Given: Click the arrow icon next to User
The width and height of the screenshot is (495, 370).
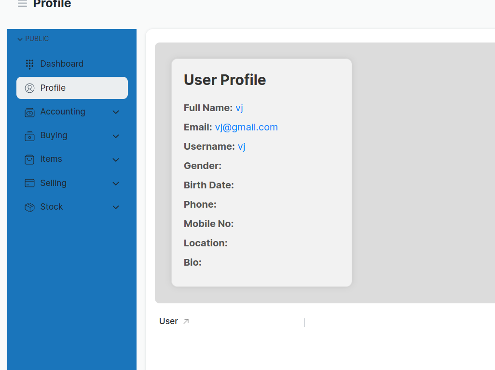Looking at the screenshot, I should point(186,321).
